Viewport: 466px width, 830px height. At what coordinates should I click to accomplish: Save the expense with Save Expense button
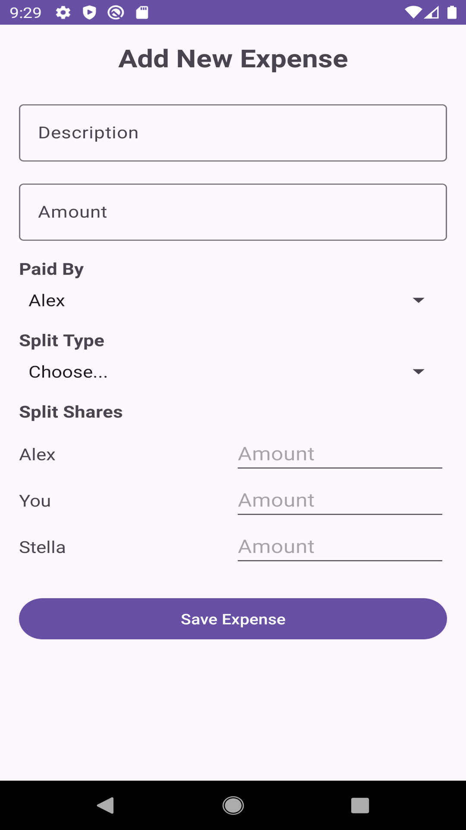click(233, 619)
